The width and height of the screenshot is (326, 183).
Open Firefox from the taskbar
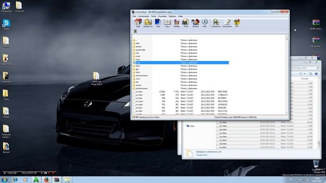46,179
